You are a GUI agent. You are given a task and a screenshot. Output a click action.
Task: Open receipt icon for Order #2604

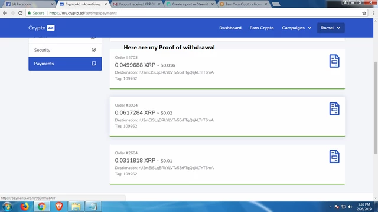click(334, 157)
